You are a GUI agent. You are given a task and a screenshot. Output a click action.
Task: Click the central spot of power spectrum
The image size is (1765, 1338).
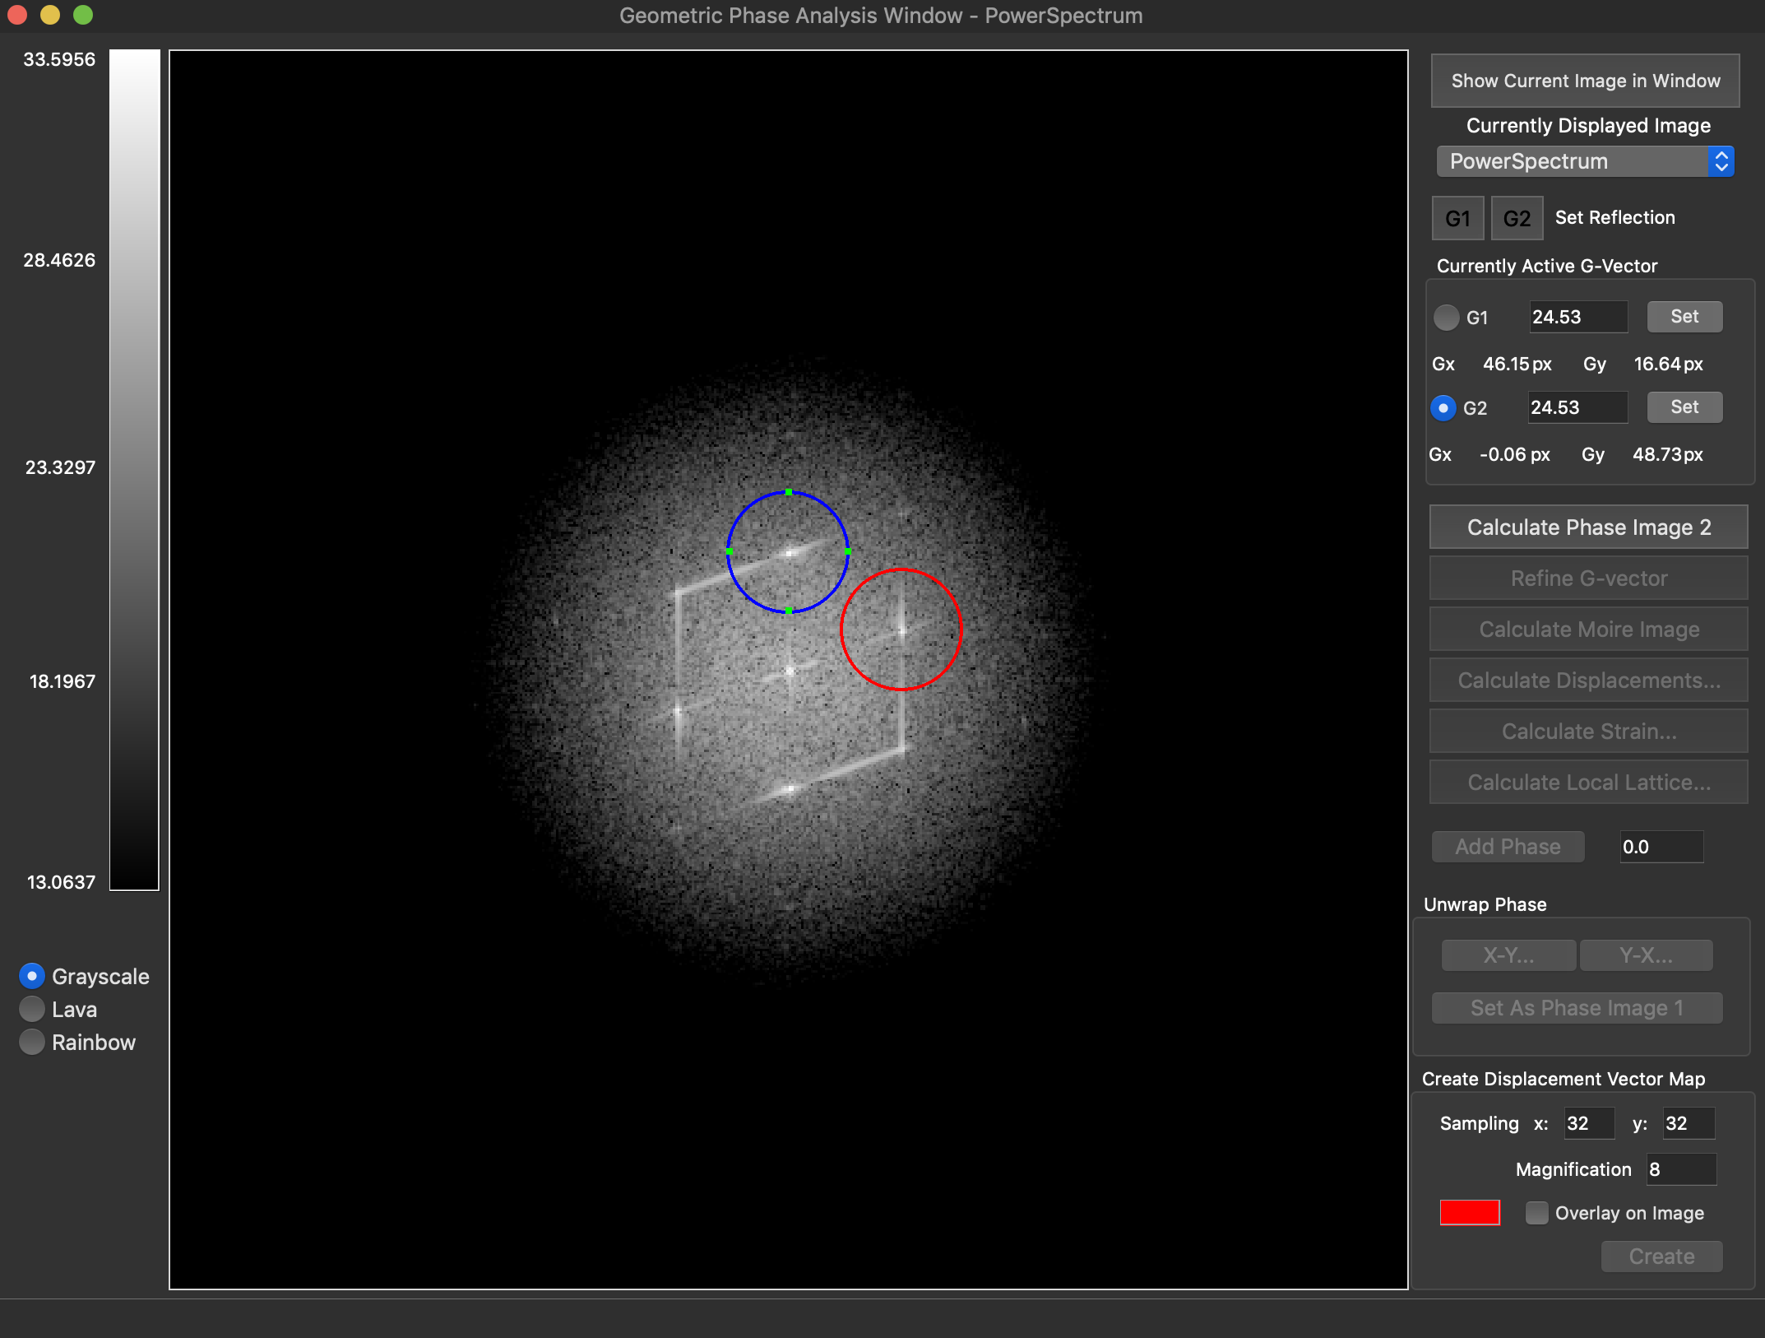[x=789, y=671]
